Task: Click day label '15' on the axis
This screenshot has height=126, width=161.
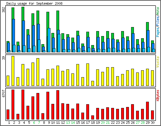Action: click(x=78, y=123)
